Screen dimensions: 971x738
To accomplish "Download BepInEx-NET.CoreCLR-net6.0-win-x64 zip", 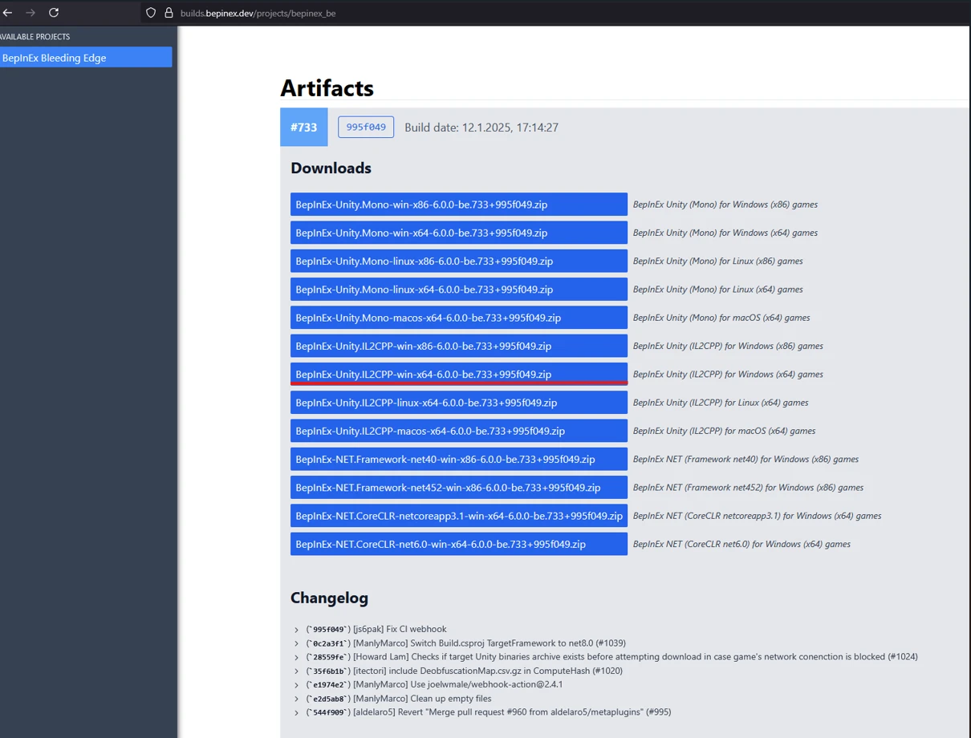I will [x=459, y=544].
